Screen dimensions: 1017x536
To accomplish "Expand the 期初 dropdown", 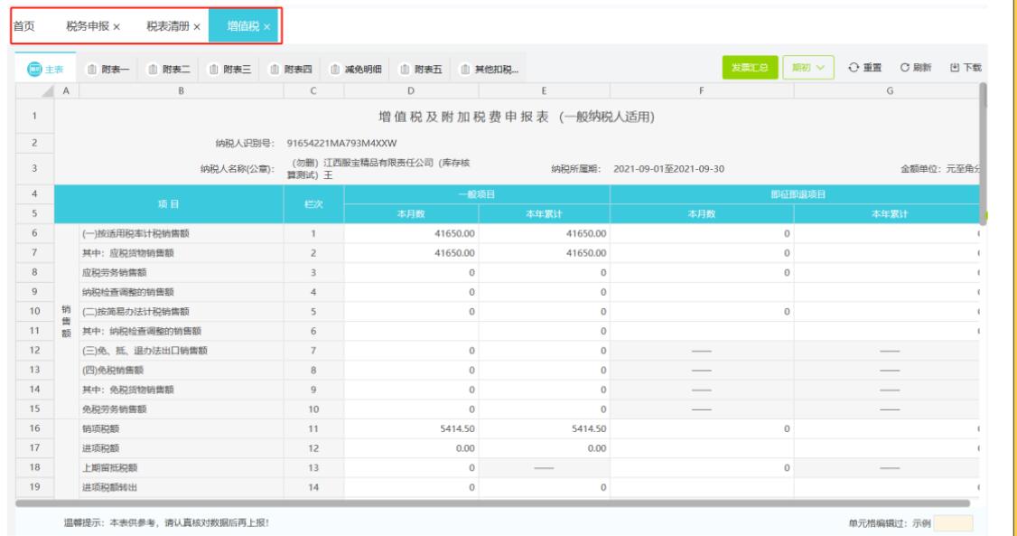I will [808, 68].
